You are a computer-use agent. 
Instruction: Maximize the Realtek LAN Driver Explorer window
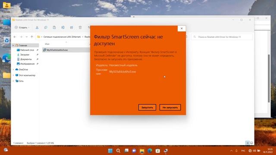(x=241, y=20)
